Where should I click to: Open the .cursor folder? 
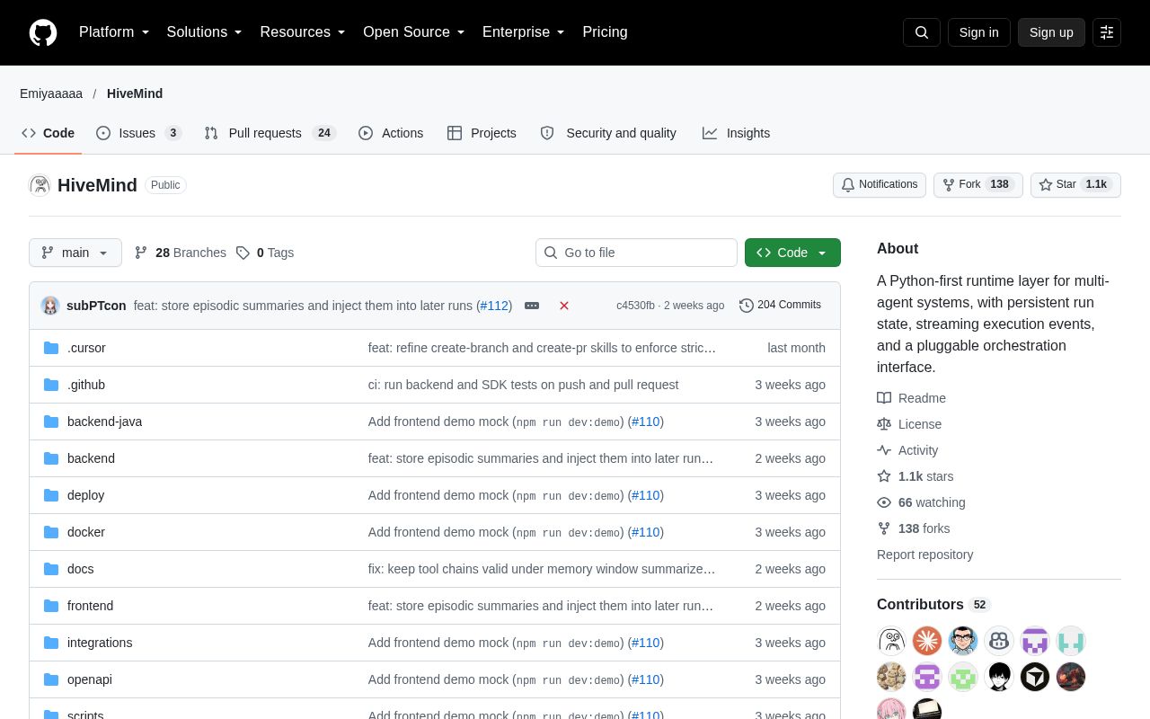coord(86,348)
